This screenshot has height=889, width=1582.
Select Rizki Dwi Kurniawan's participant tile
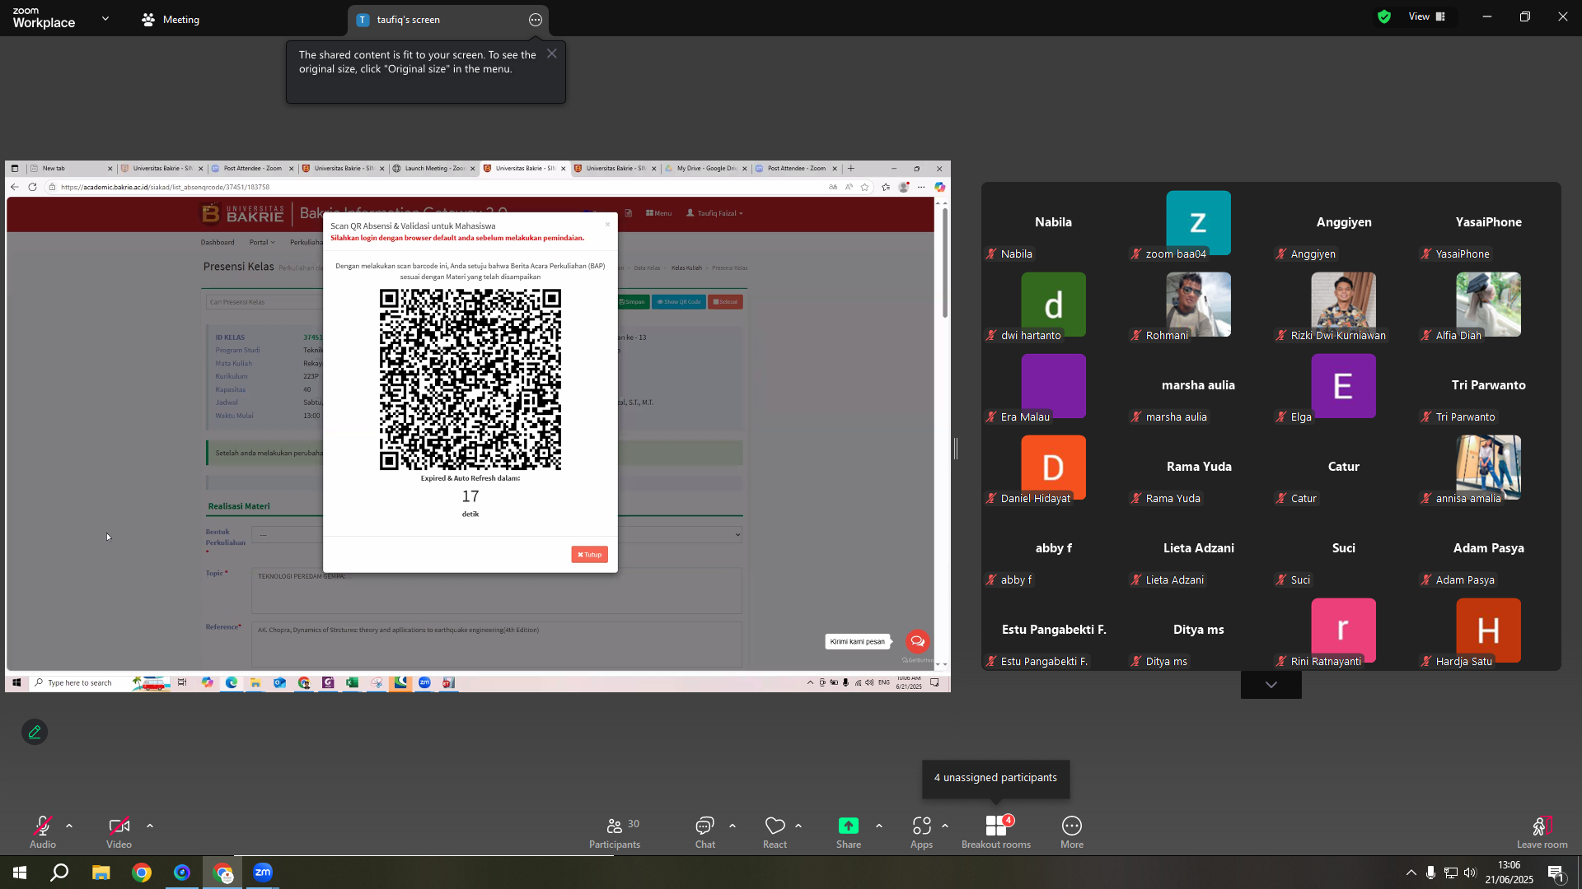[x=1344, y=306]
